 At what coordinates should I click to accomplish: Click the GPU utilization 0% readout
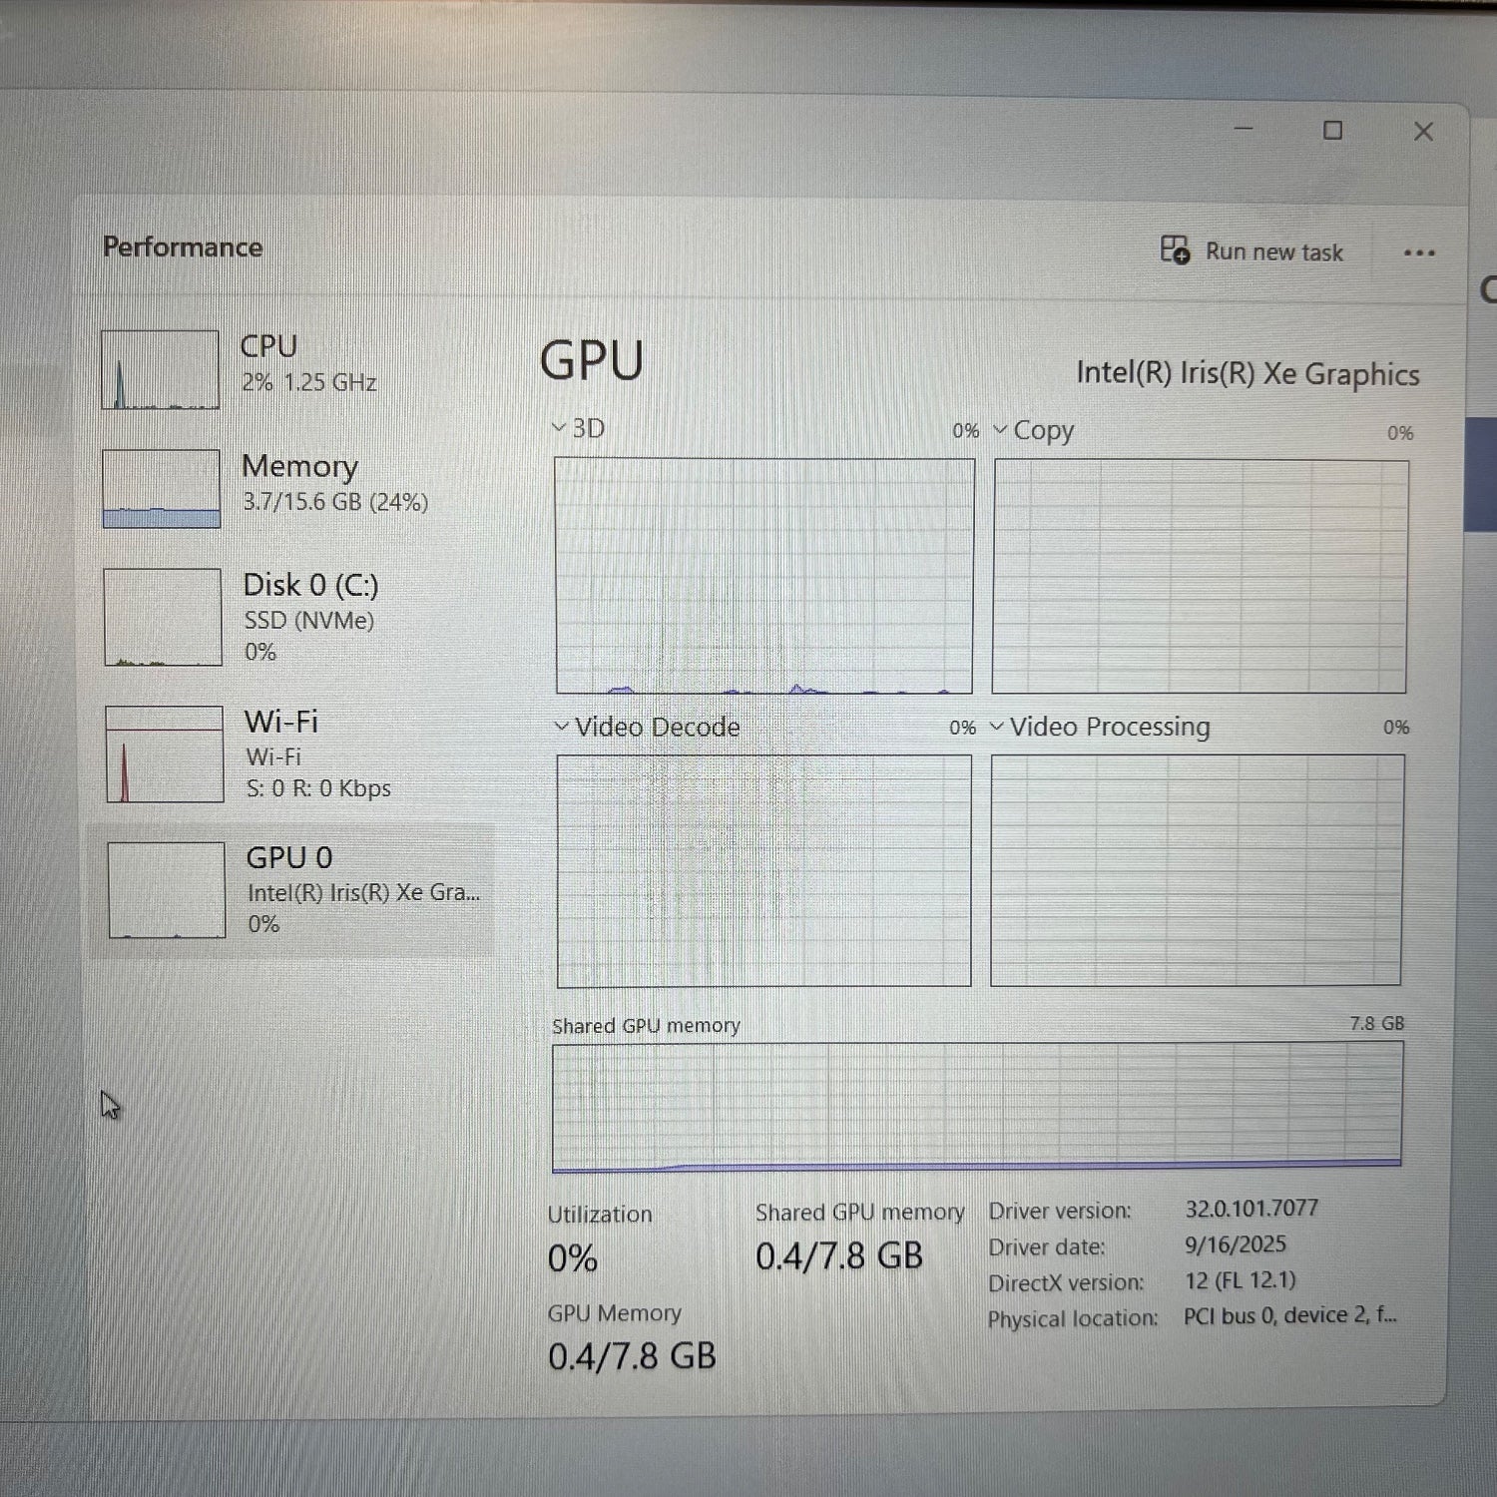[x=571, y=1258]
